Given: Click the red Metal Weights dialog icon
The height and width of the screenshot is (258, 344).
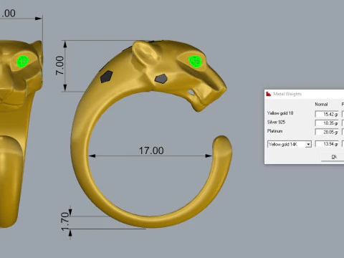Looking at the screenshot, I should (269, 94).
